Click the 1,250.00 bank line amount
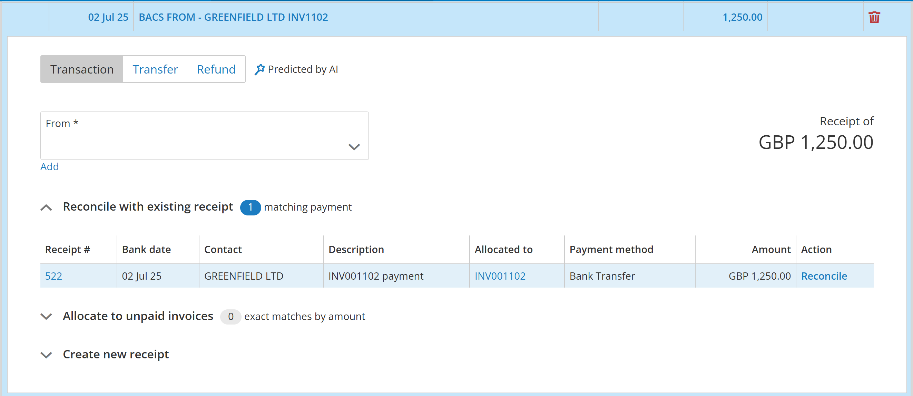913x396 pixels. 742,17
